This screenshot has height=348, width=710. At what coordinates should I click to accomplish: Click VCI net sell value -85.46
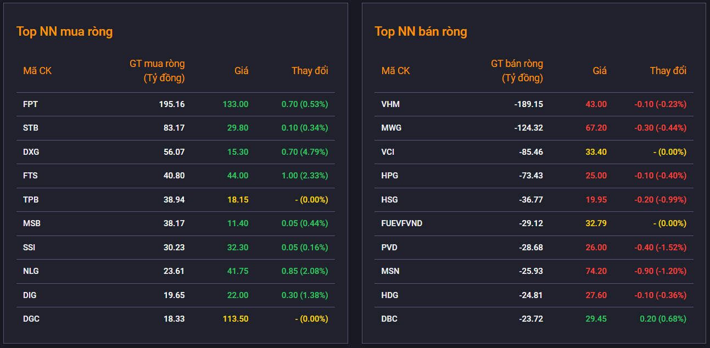(x=531, y=152)
